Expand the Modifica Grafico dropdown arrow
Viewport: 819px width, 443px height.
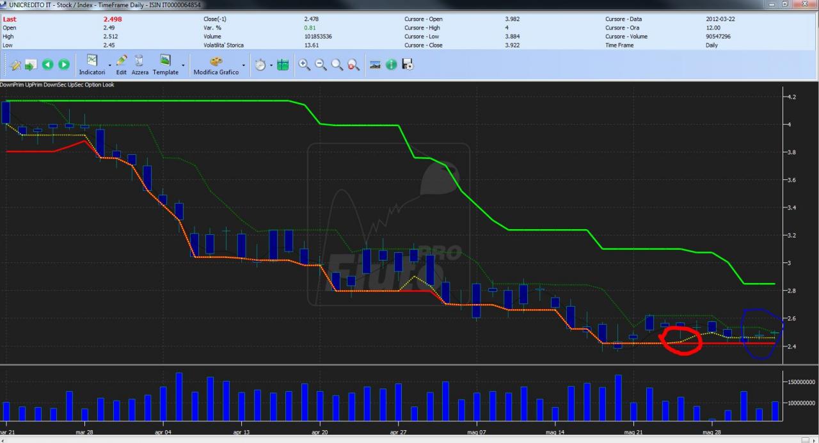click(243, 65)
